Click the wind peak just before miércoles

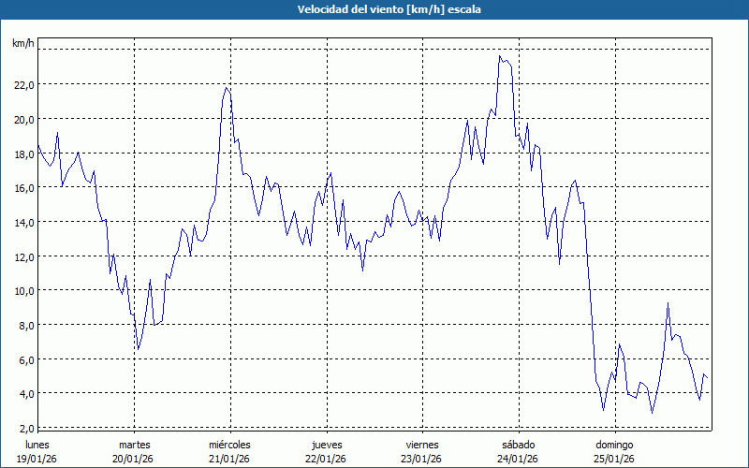[x=227, y=88]
